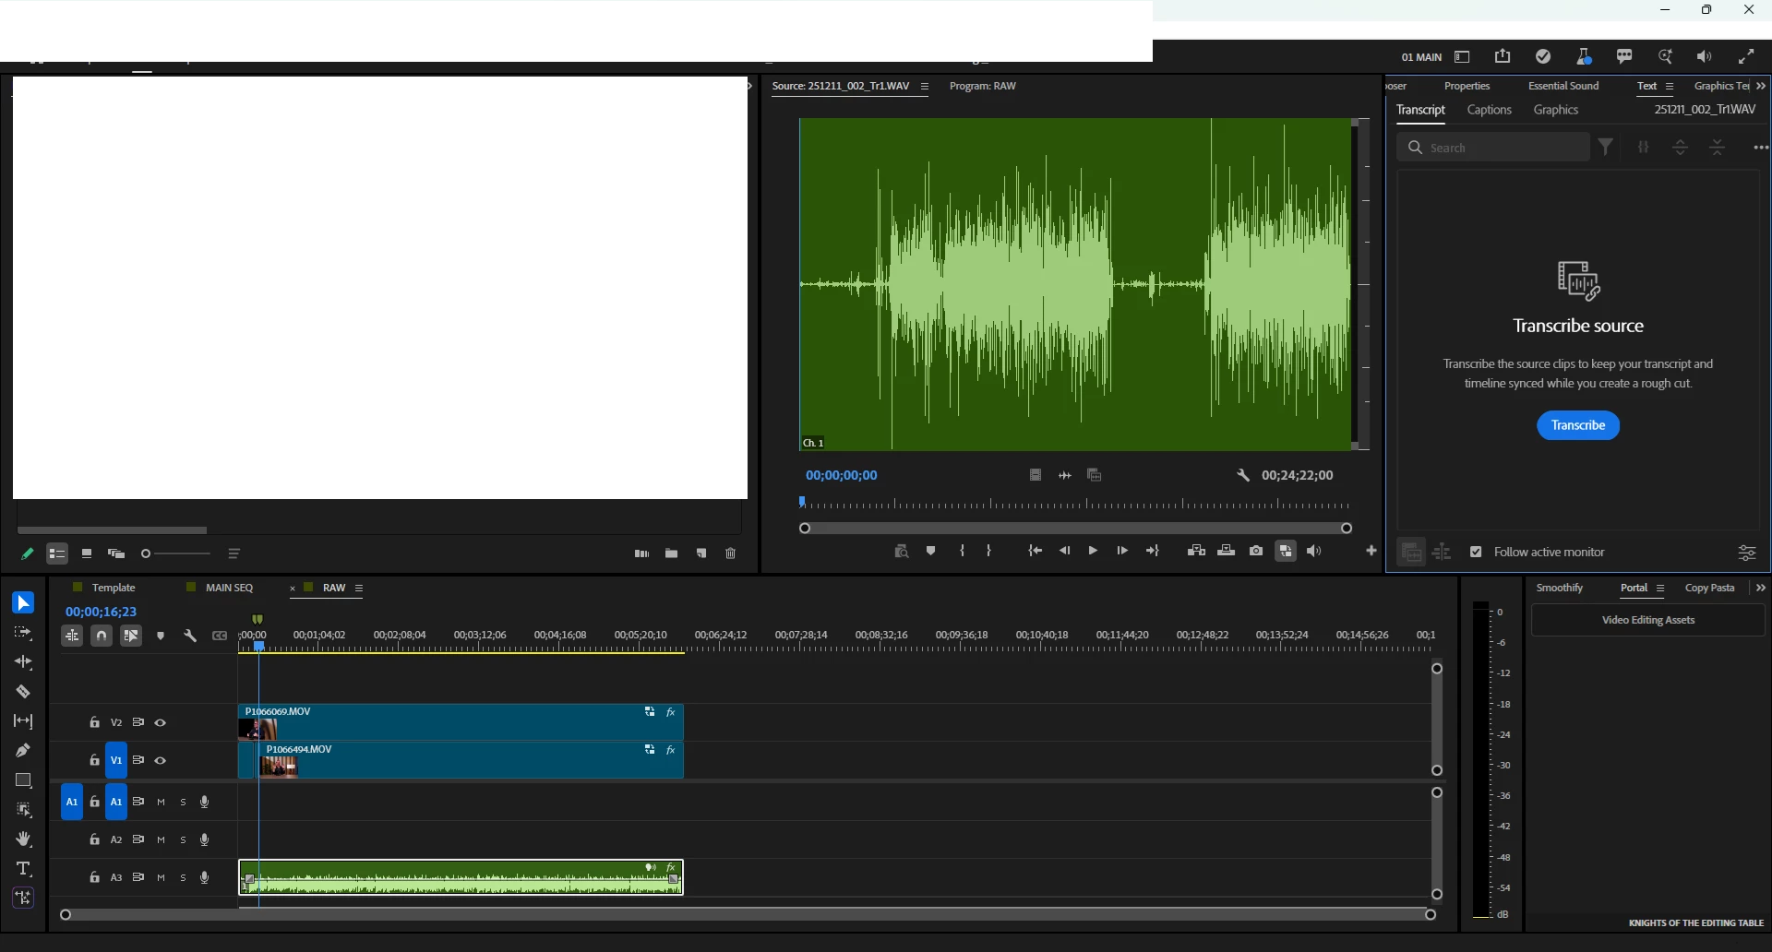Click the blue Transcribe button
Screen dimensions: 1772x952
pos(1578,425)
